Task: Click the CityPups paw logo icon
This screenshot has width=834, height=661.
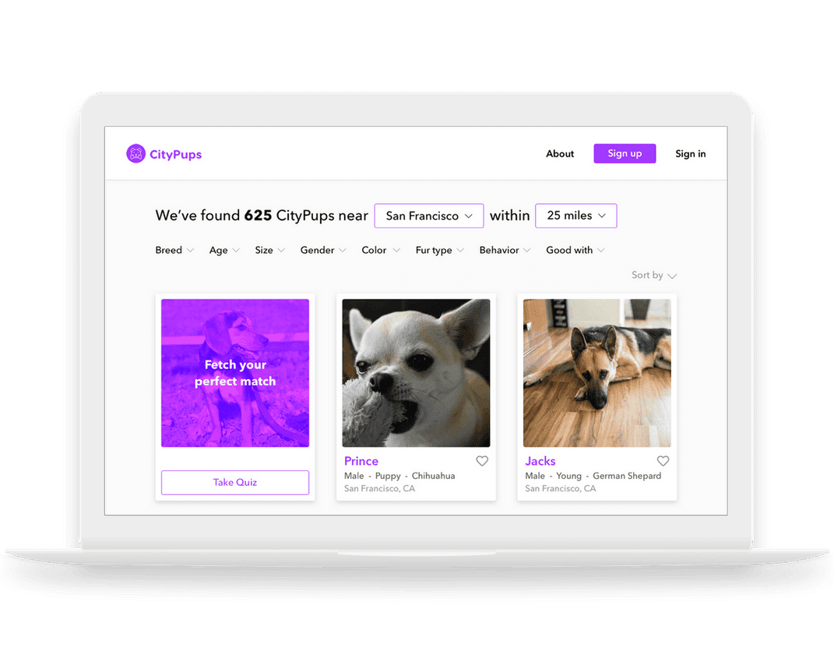Action: tap(136, 154)
